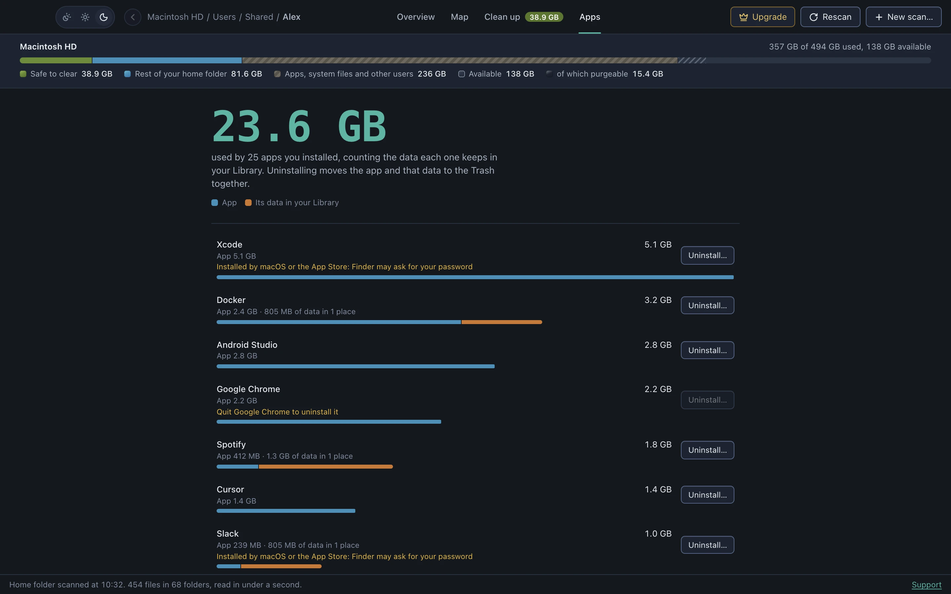
Task: Click the plus icon for New scan
Action: coord(879,17)
